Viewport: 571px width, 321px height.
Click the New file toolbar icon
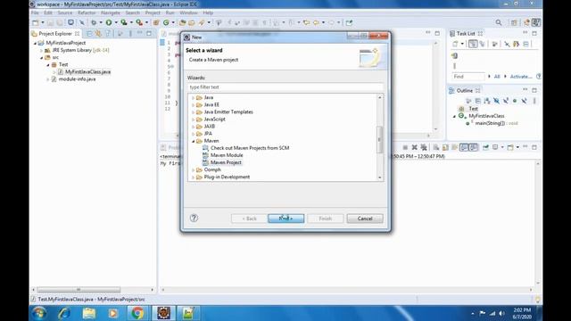[36, 22]
